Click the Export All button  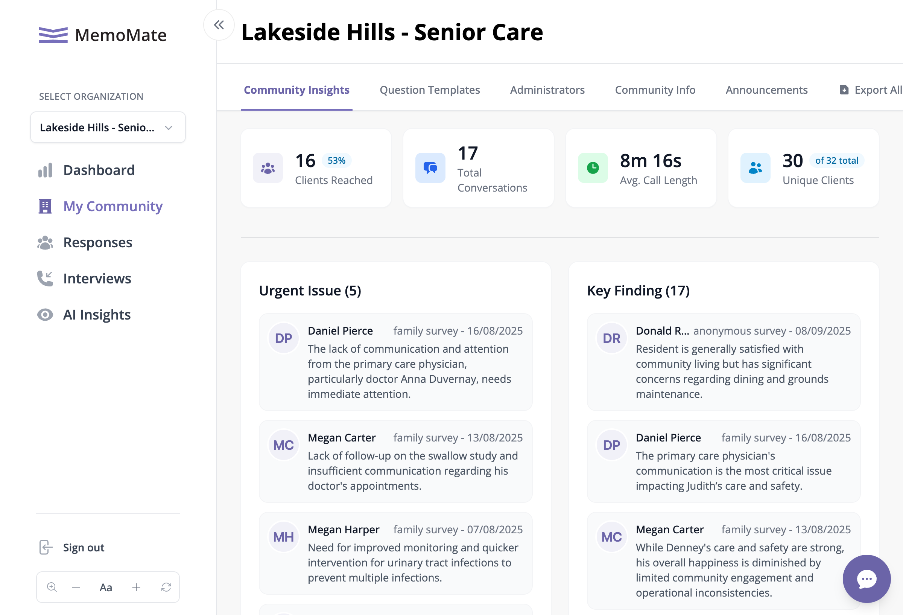tap(870, 90)
